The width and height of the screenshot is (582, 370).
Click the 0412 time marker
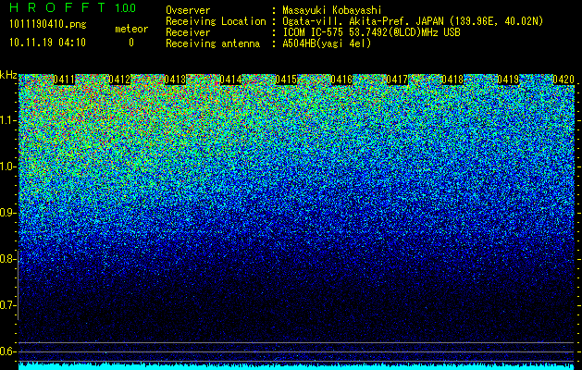point(119,80)
